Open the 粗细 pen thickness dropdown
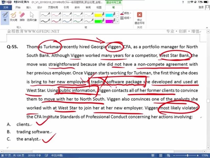 point(126,18)
